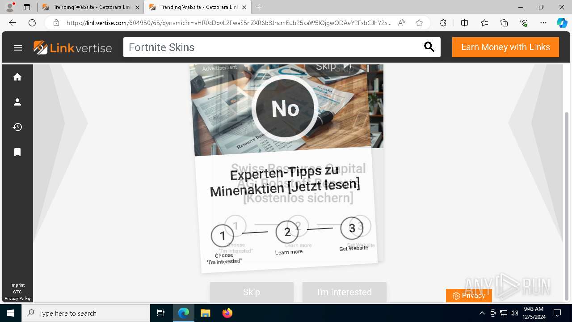
Task: Open the Favorites list
Action: click(x=484, y=23)
